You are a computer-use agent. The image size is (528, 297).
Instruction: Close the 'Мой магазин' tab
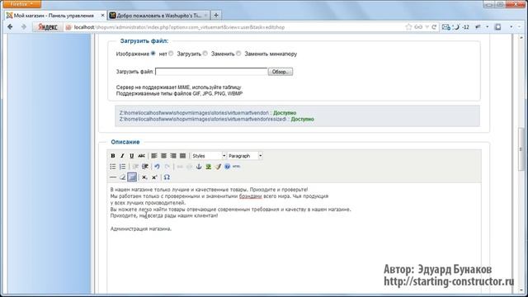[102, 16]
